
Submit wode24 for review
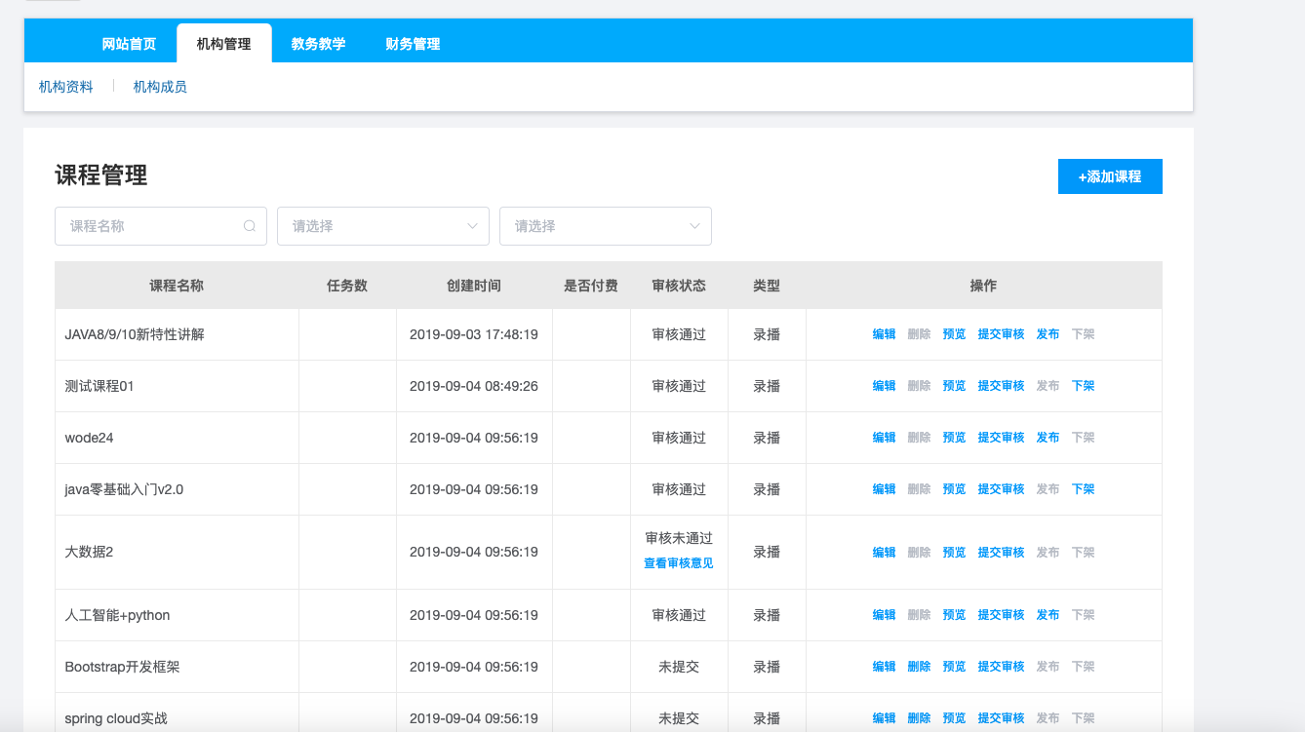[1001, 438]
